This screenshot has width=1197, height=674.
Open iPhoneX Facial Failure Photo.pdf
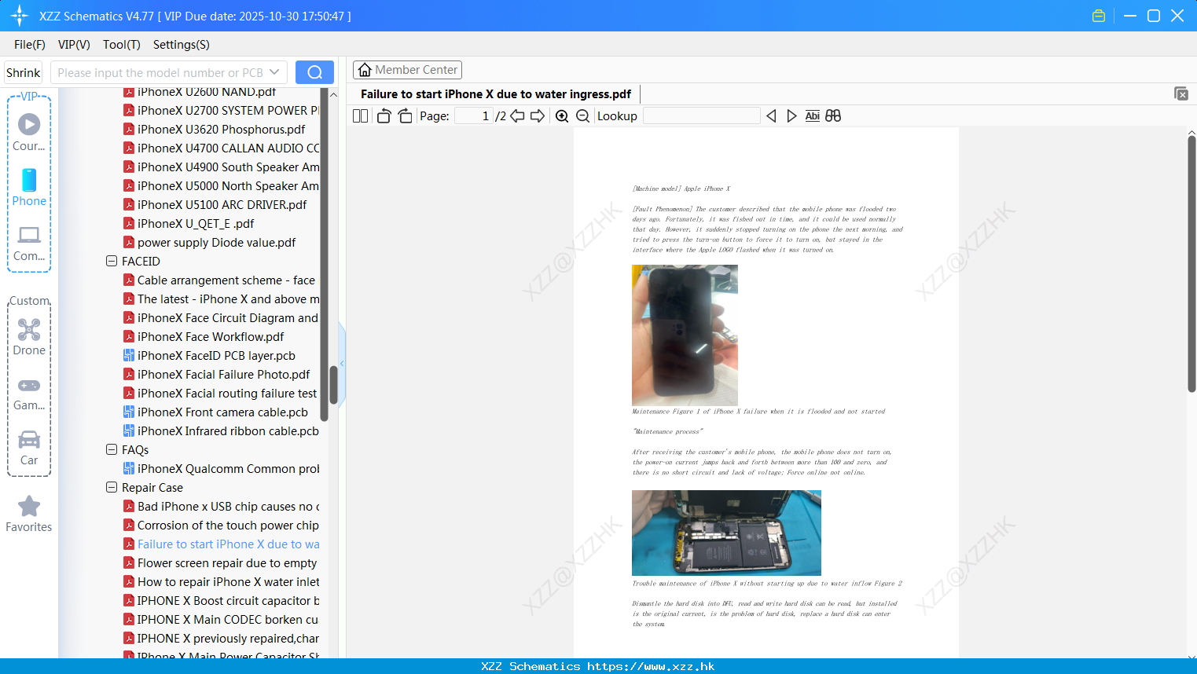click(223, 374)
